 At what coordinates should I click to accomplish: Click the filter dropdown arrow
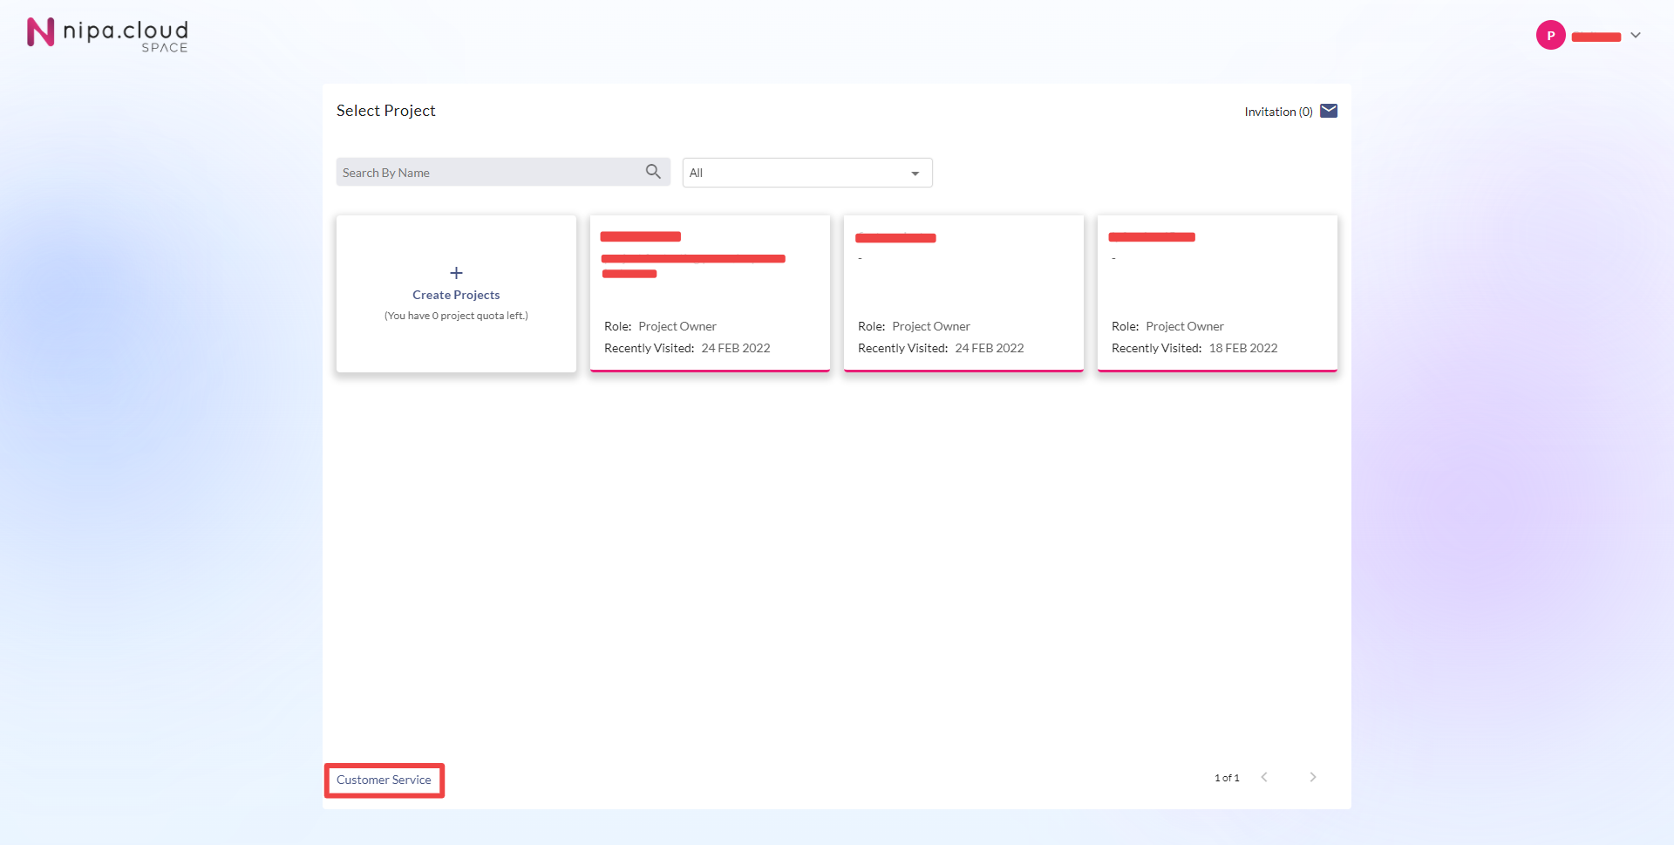(x=915, y=174)
